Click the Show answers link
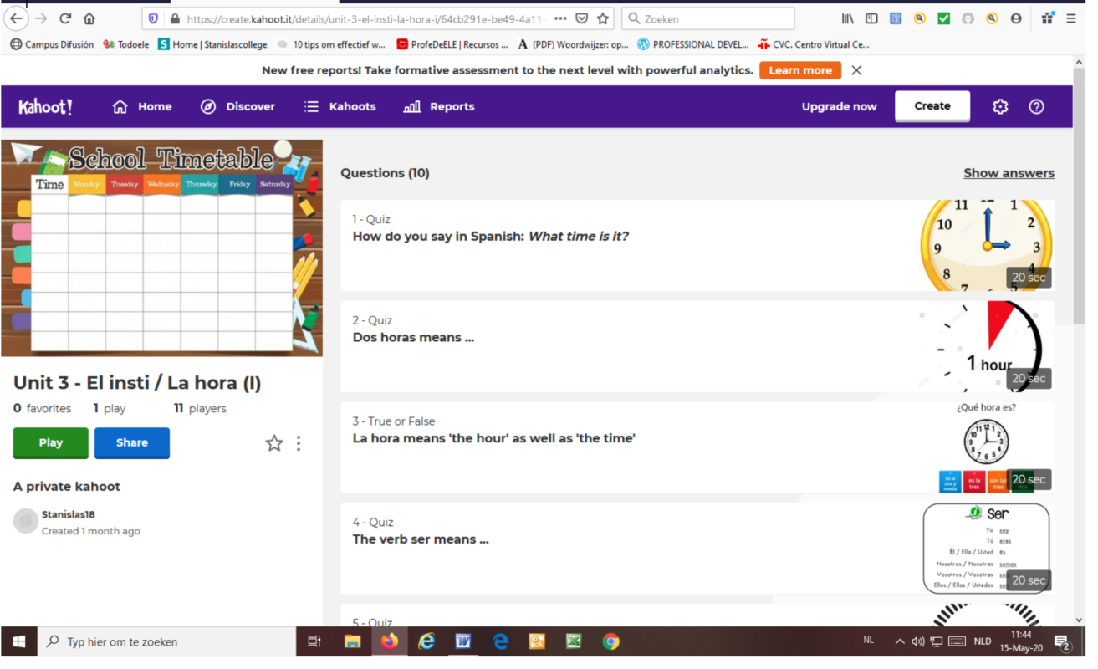 [x=1009, y=173]
